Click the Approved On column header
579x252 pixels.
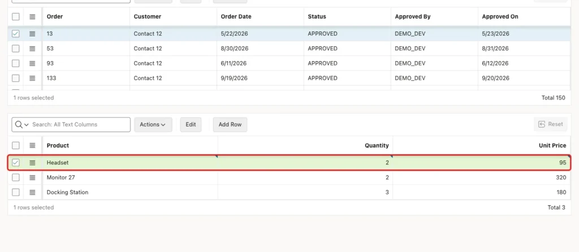coord(524,16)
